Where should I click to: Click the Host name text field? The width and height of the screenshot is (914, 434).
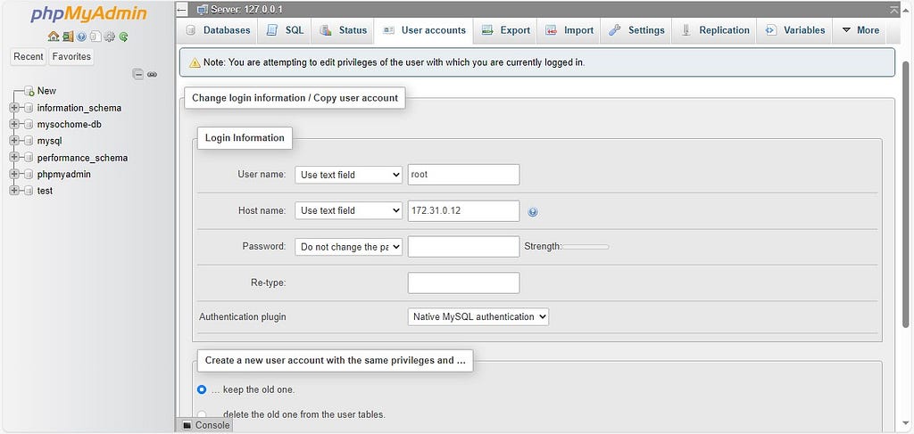(x=464, y=210)
